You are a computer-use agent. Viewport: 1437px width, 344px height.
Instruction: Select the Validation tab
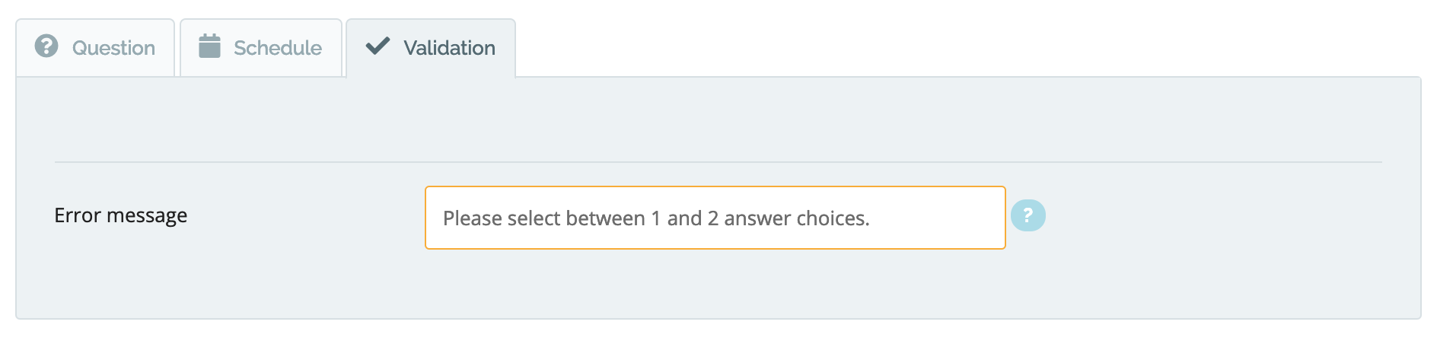[x=431, y=48]
